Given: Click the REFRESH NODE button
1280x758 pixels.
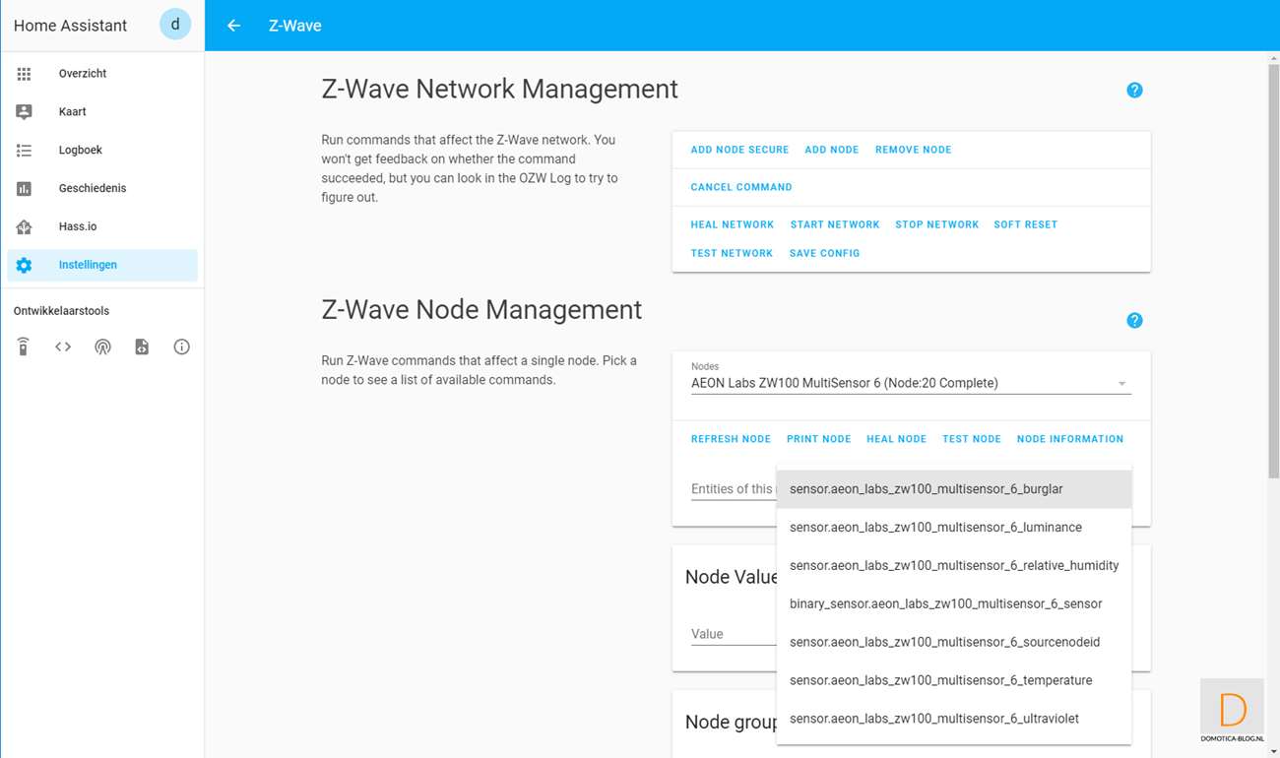Looking at the screenshot, I should [x=731, y=439].
